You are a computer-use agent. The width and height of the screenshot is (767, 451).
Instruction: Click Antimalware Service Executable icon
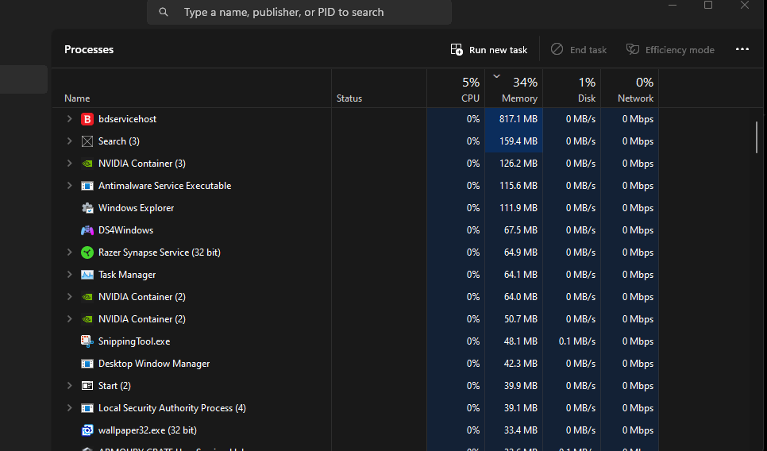87,186
